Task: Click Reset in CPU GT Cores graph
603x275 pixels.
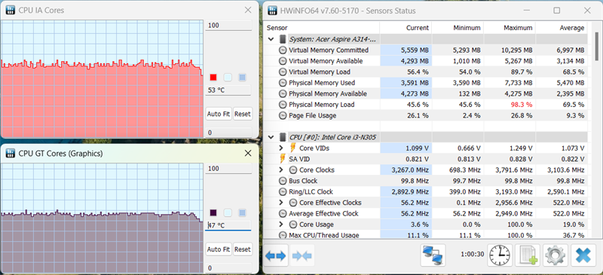Action: (x=242, y=249)
